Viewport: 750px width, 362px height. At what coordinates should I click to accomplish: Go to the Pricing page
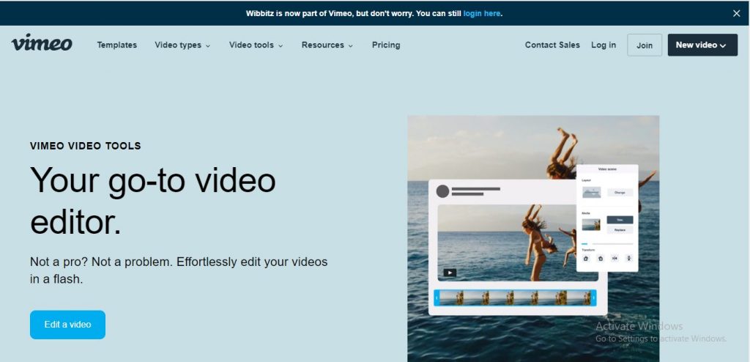coord(386,45)
